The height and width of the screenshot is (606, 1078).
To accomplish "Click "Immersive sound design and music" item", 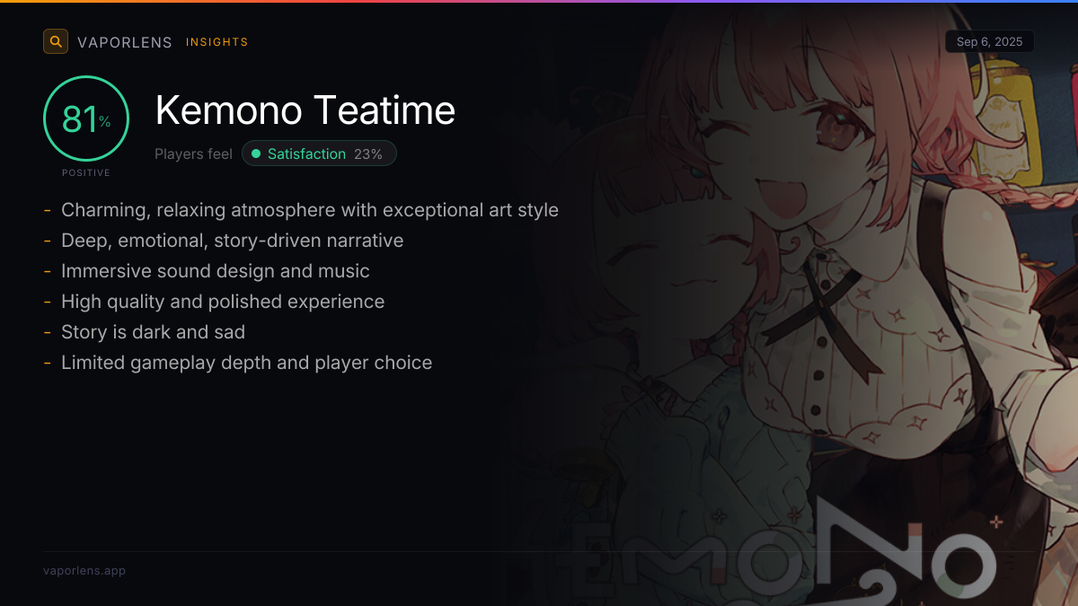I will point(216,271).
